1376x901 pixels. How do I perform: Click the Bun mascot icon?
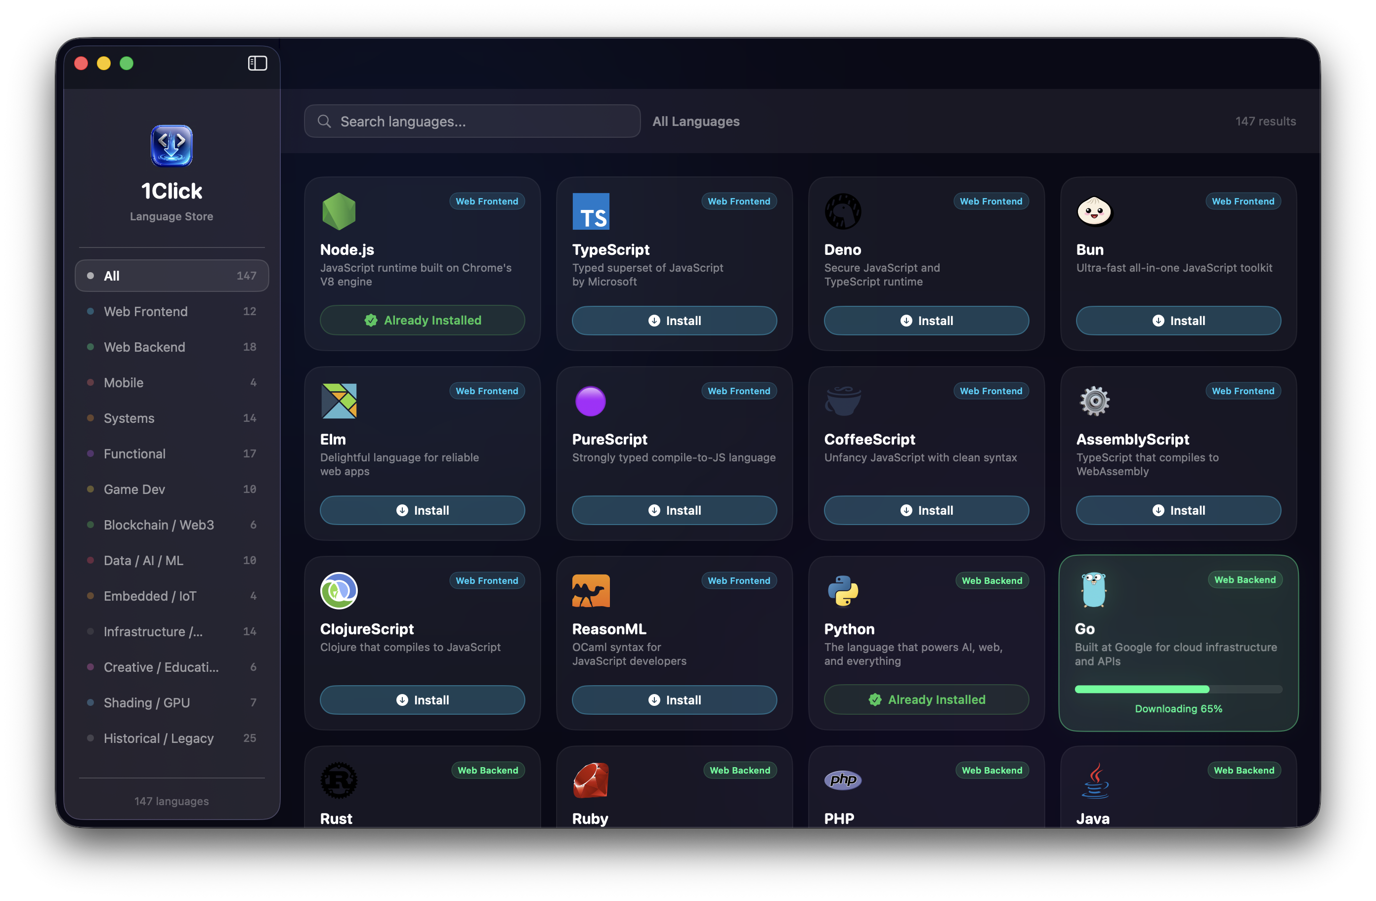pos(1094,211)
